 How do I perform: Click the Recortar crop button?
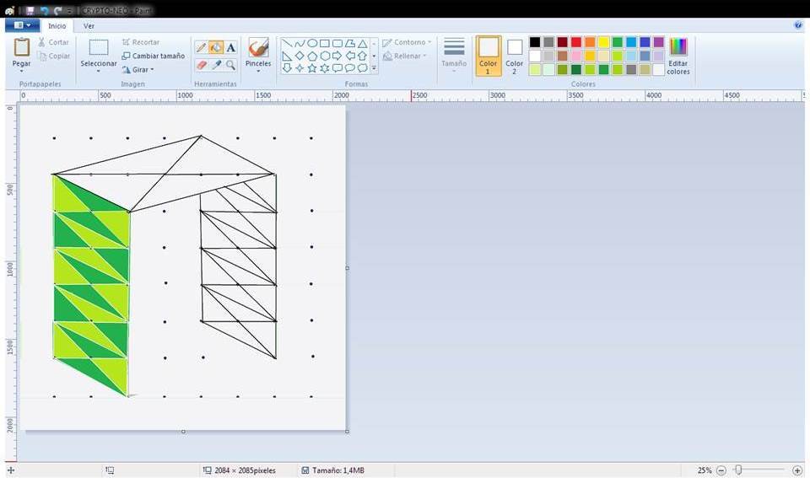(x=141, y=42)
